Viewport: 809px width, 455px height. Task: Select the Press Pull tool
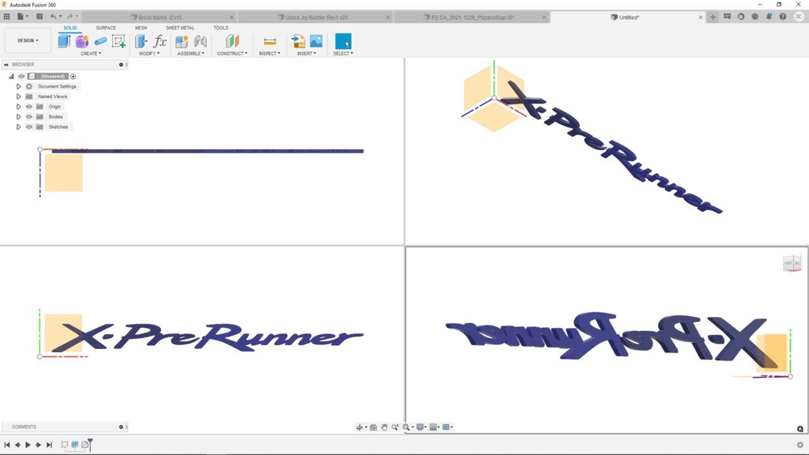[141, 42]
